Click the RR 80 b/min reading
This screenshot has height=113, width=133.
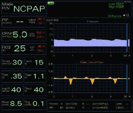click(x=62, y=108)
